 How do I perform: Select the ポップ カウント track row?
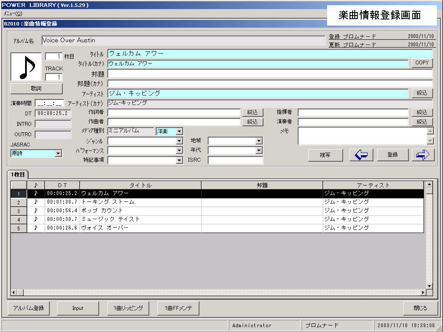217,211
